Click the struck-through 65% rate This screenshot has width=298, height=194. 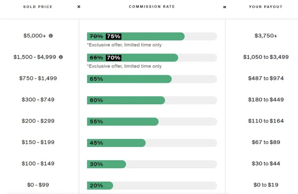96,58
